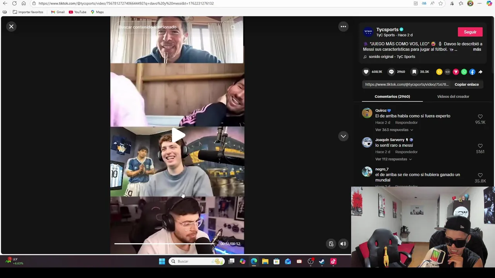Switch to Comentarios (2960) tab
This screenshot has width=495, height=278.
[392, 97]
